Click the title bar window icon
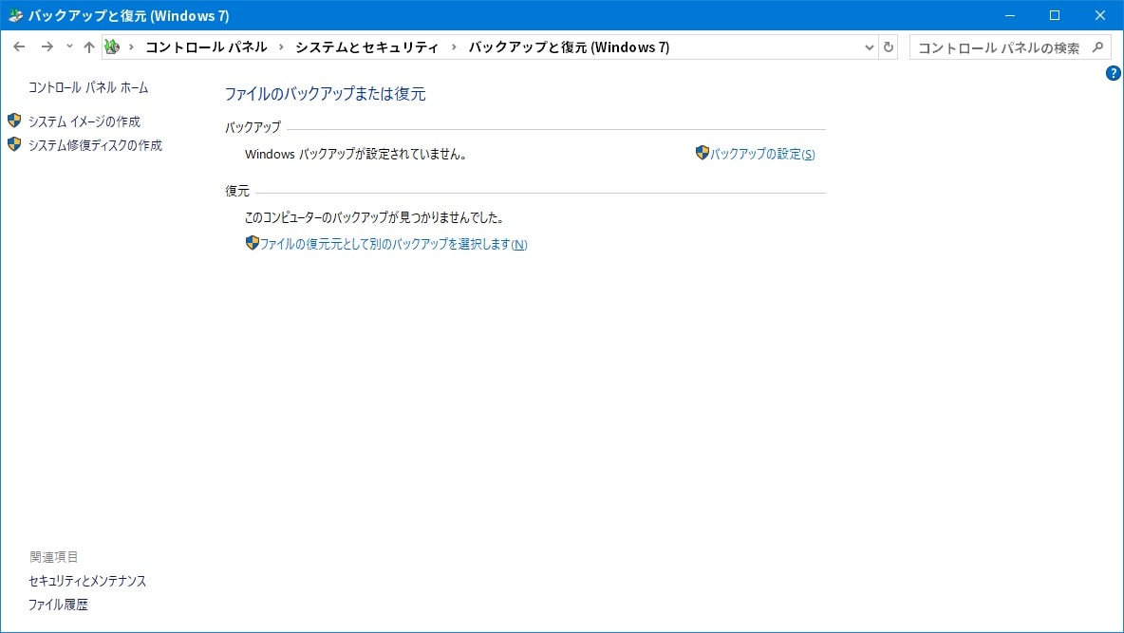This screenshot has height=633, width=1124. click(x=15, y=15)
